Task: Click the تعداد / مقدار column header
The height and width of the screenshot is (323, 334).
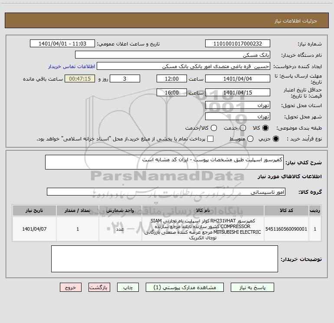Action: click(78, 210)
